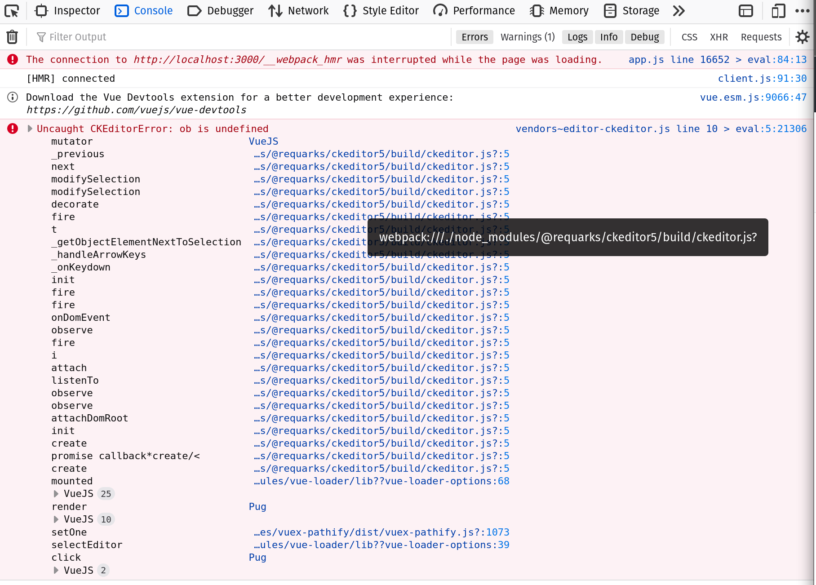Screen dimensions: 816x585
Task: Toggle the Warnings (1) filter
Action: [528, 37]
